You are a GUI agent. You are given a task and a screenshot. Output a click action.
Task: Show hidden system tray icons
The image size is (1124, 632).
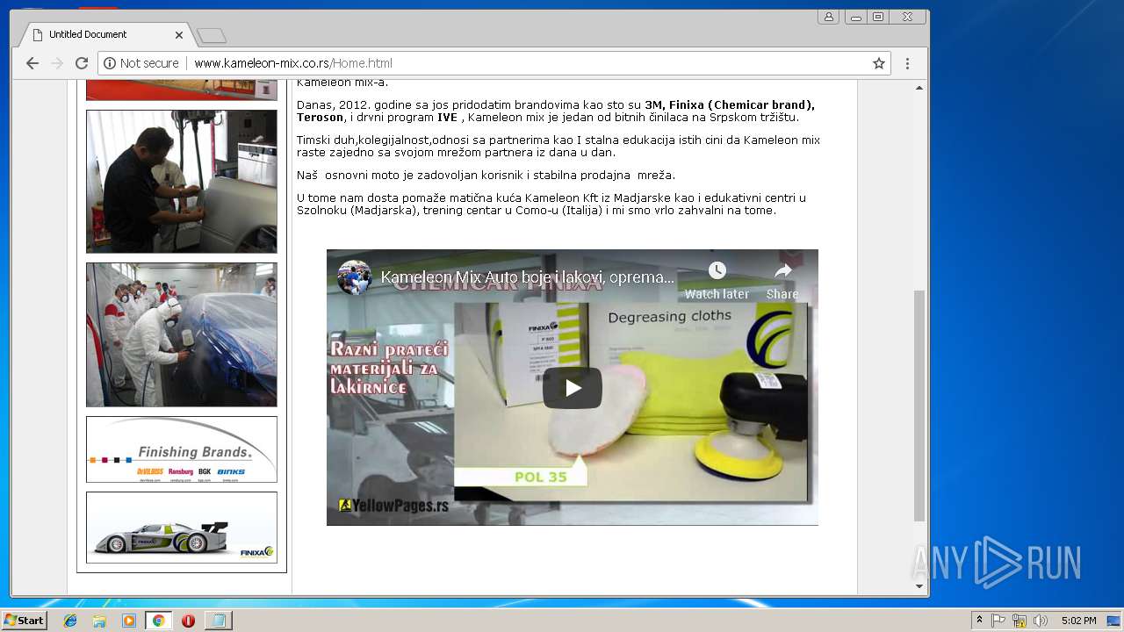coord(979,621)
